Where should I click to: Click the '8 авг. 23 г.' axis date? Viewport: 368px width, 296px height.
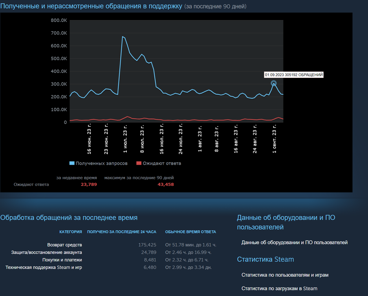(x=216, y=139)
